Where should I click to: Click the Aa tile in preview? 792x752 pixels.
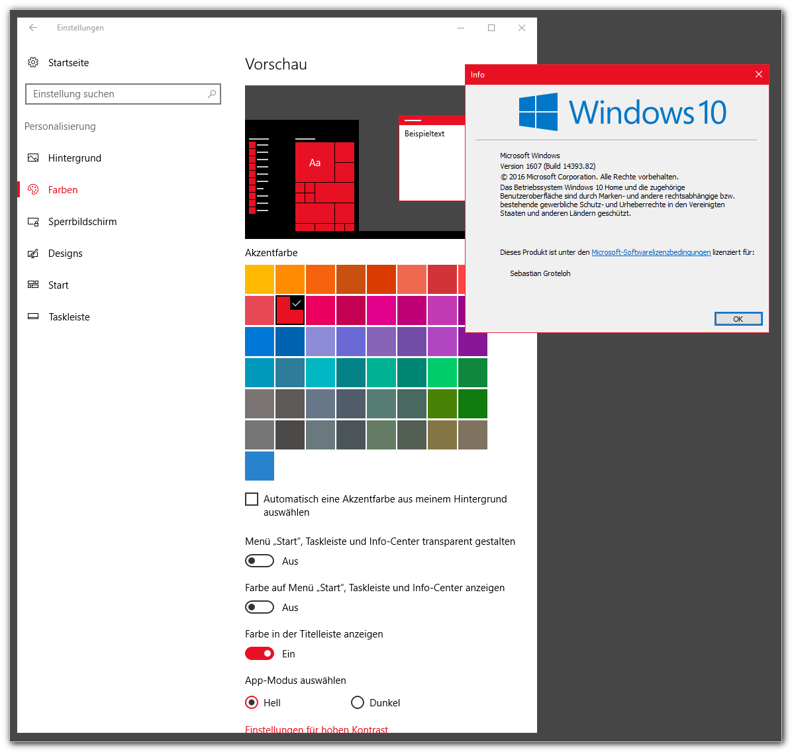(x=315, y=163)
